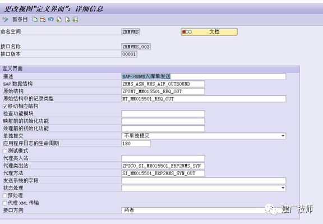Click the 接口方向 label

(x=13, y=211)
